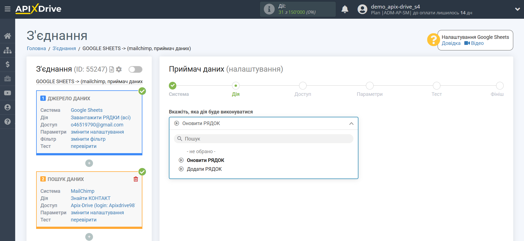Viewport: 524px width, 241px height.
Task: Collapse the Оновити РЯДОК action dropdown
Action: tap(264, 123)
